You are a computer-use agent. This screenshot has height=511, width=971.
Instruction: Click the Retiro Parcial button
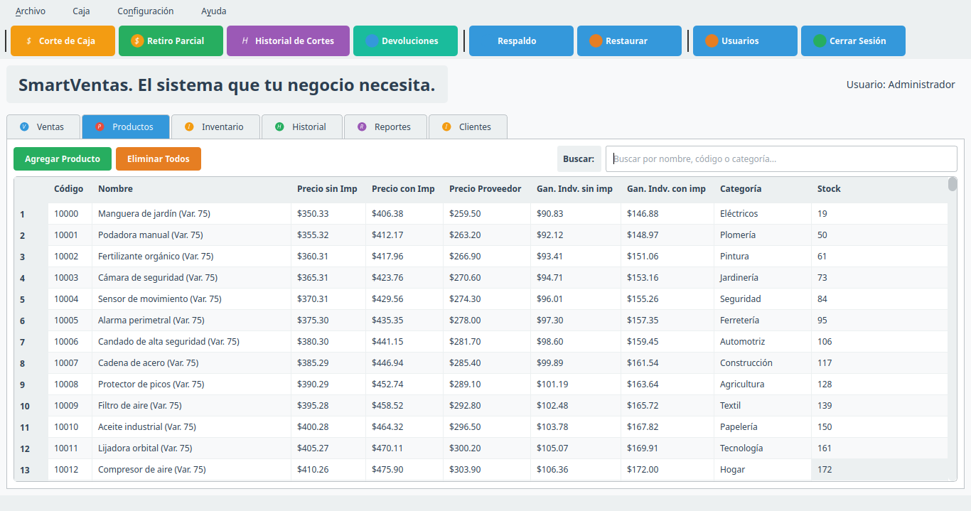(171, 41)
